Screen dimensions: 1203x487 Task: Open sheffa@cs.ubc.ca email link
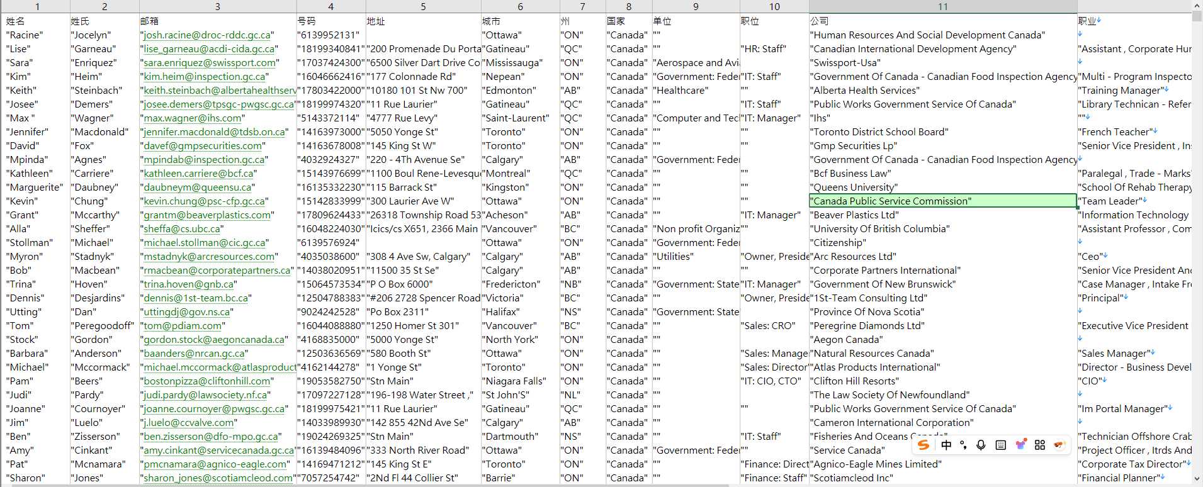coord(181,229)
